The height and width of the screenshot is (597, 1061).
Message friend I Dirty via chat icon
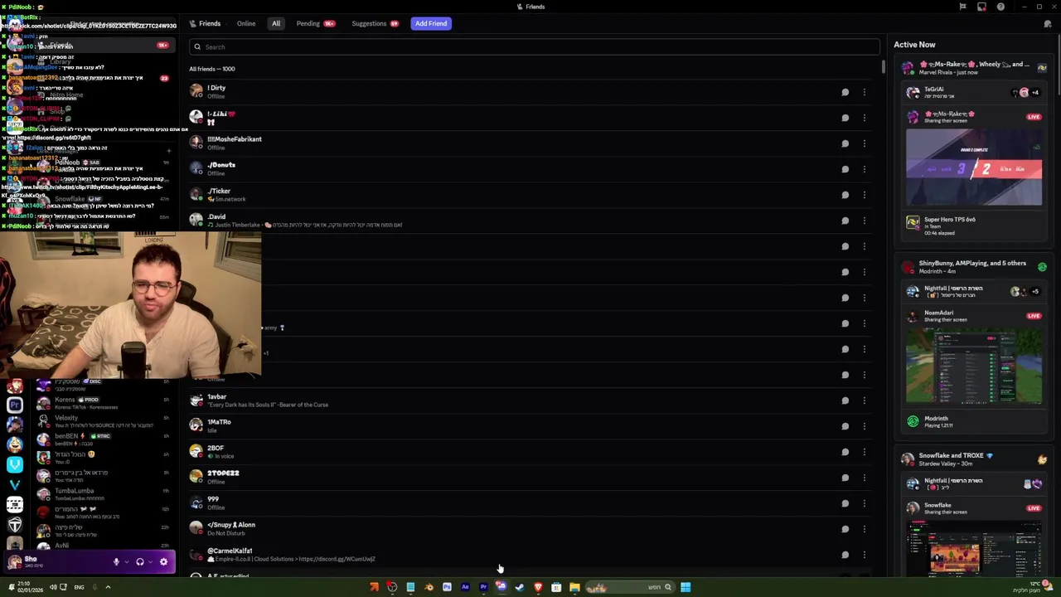[x=845, y=92]
